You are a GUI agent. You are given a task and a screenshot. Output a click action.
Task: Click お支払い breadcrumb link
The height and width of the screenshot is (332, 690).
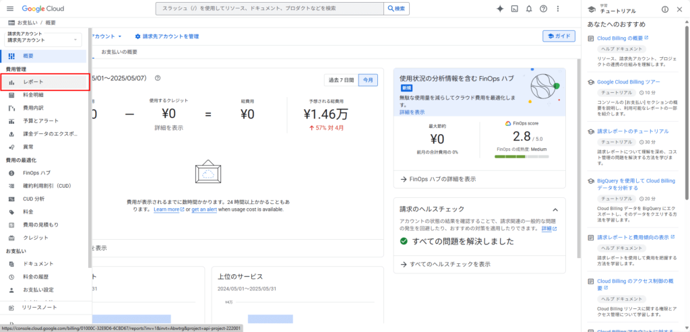click(x=27, y=23)
